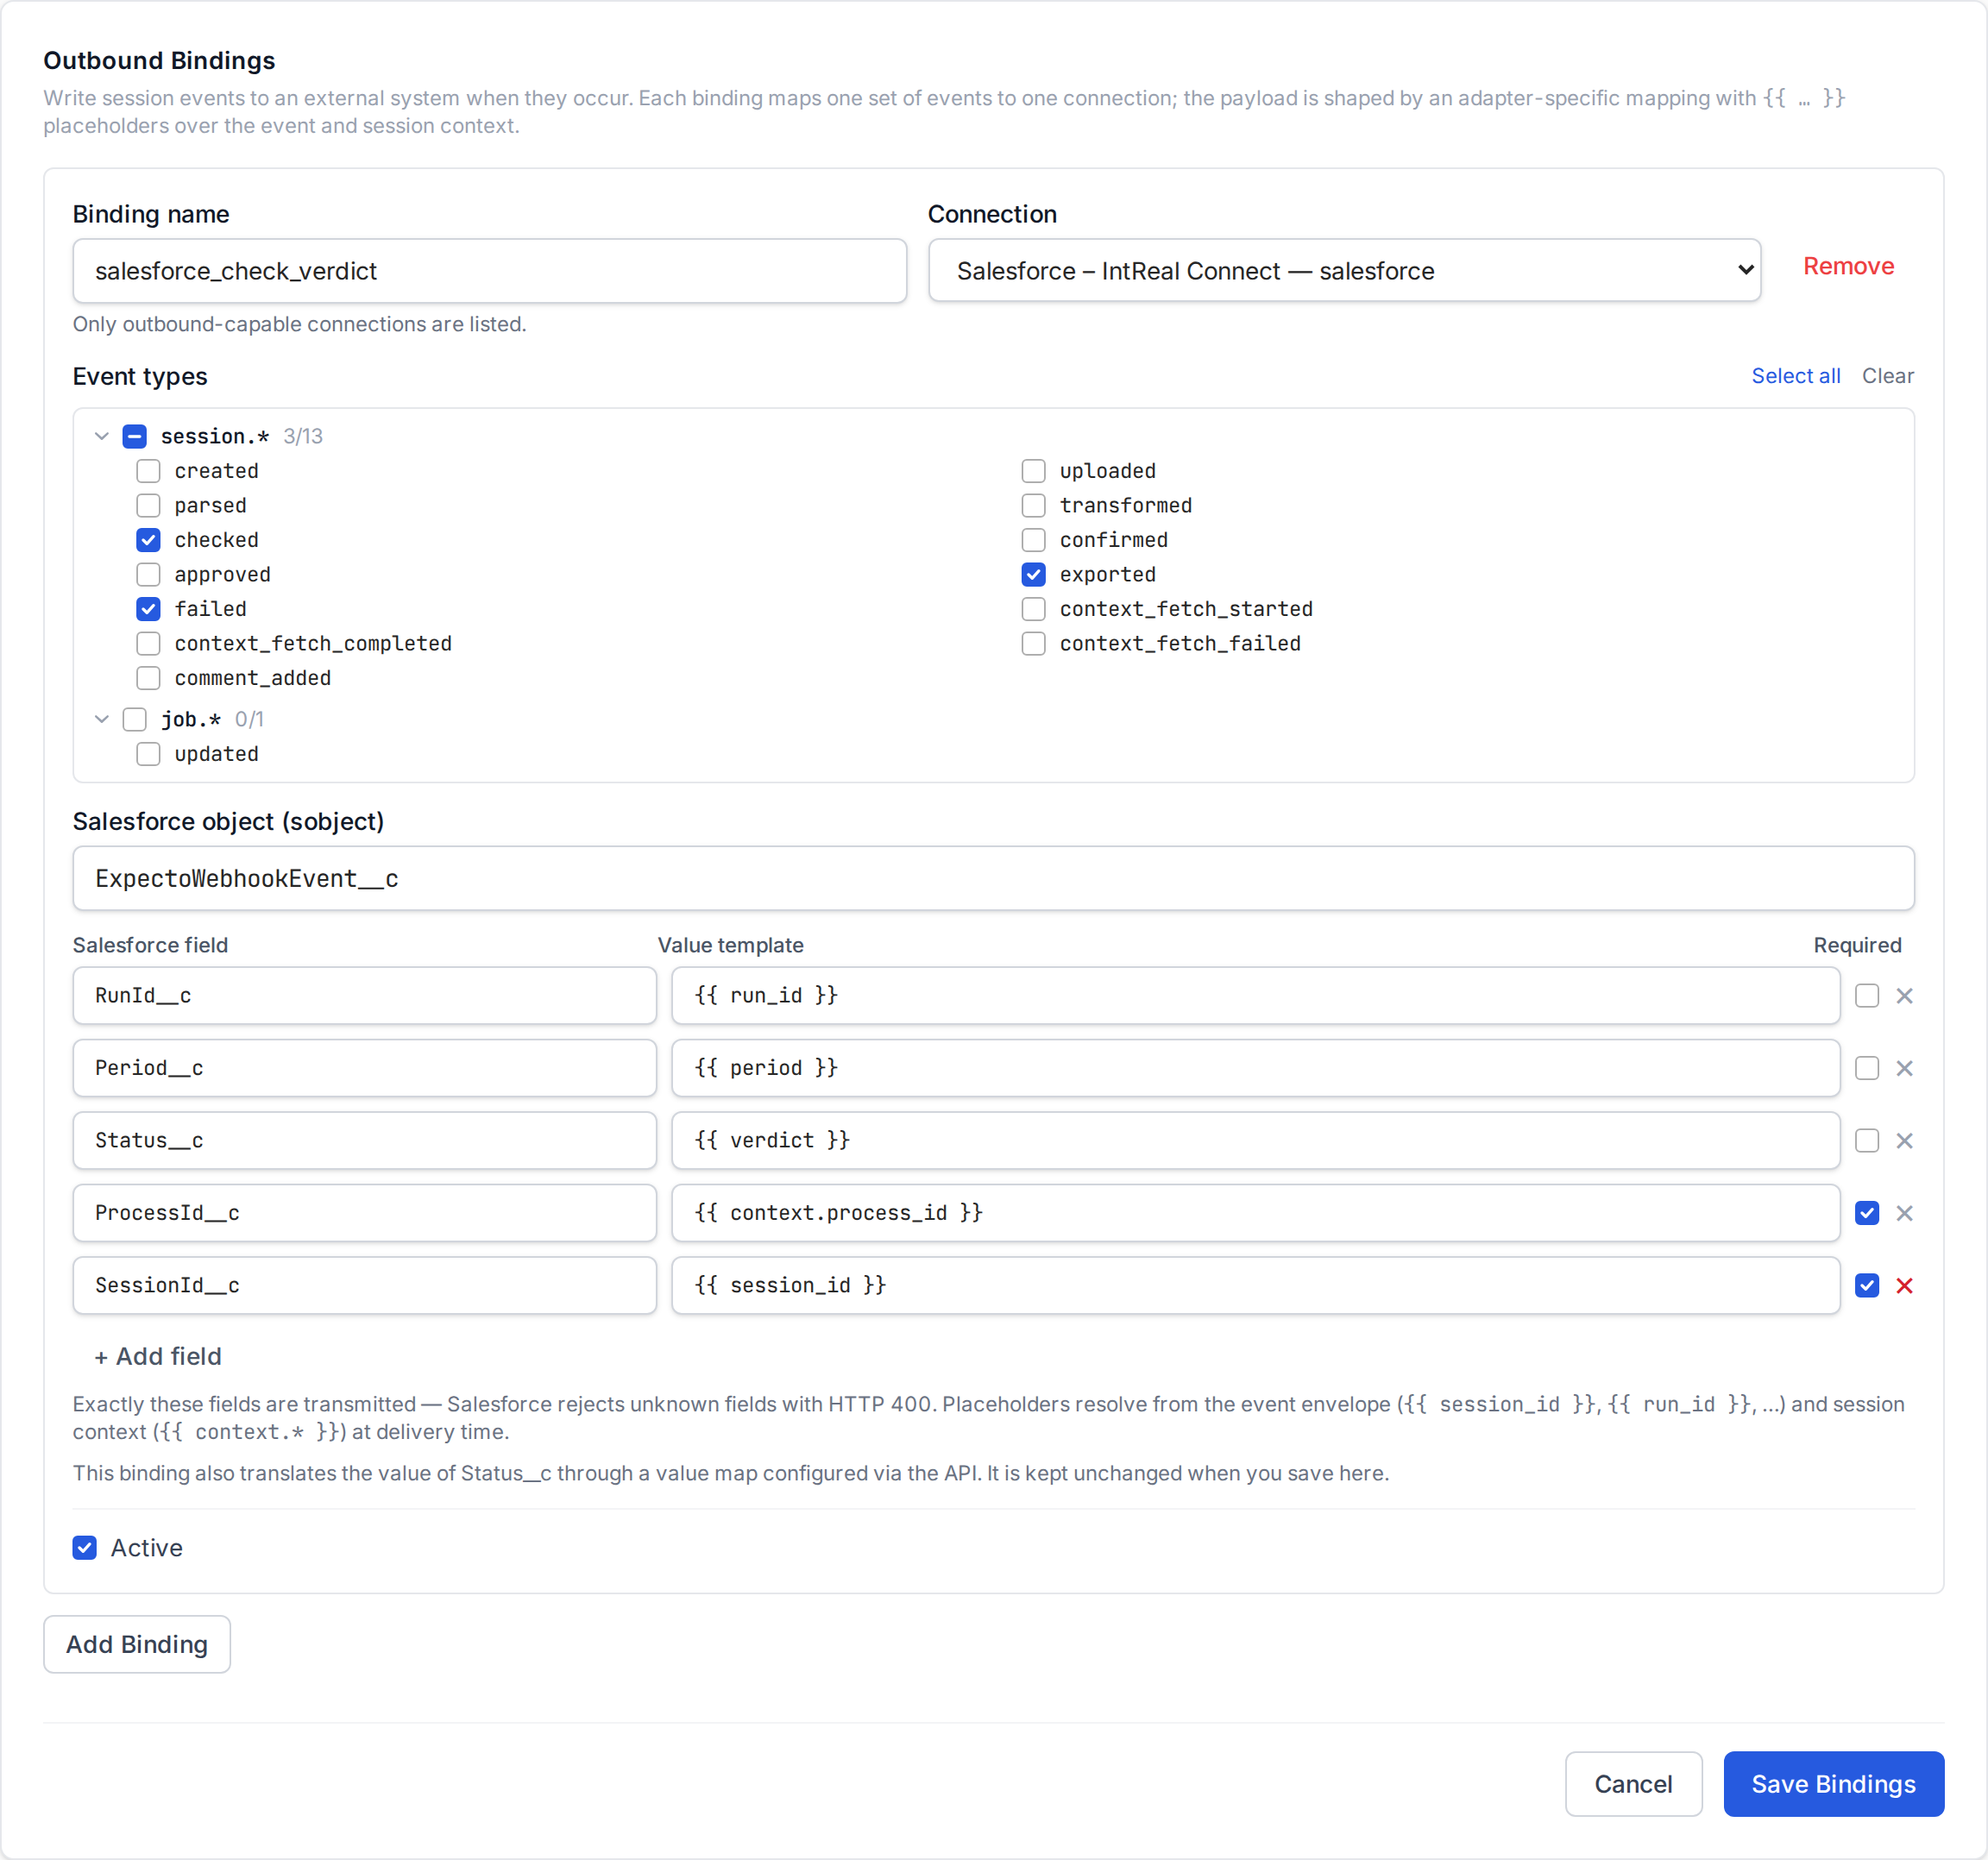
Task: Toggle the Active checkbox
Action: (x=85, y=1548)
